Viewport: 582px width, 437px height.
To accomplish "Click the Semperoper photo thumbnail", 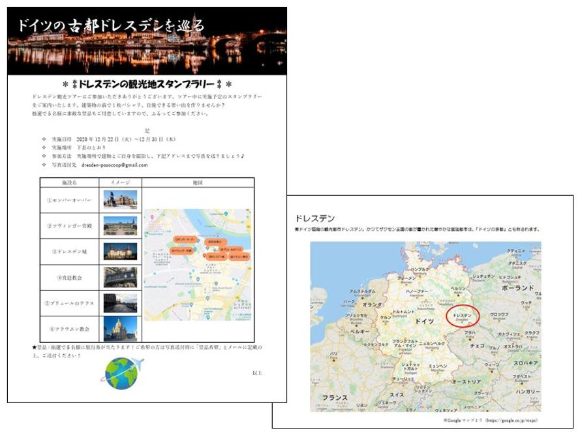I will click(120, 199).
